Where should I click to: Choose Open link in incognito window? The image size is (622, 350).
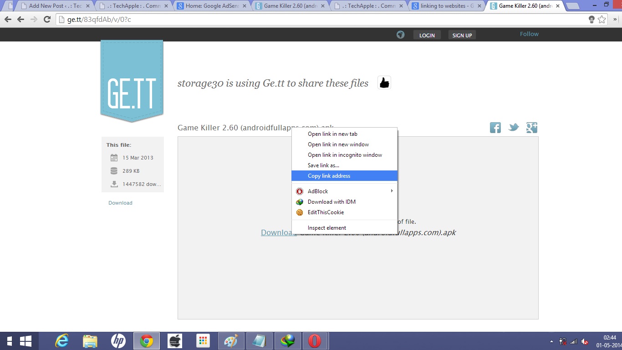pos(345,155)
